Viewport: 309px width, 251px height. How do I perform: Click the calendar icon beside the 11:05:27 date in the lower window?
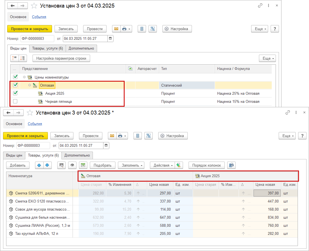pos(106,145)
